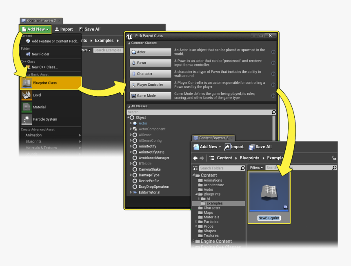Collapse the Common Classes section
Viewport: 351px width, 266px height.
[129, 43]
